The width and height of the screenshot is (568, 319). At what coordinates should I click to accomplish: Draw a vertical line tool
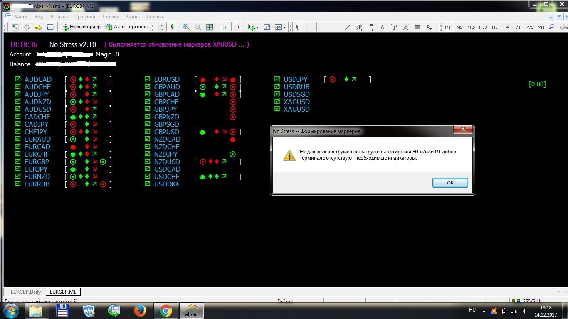pyautogui.click(x=324, y=27)
